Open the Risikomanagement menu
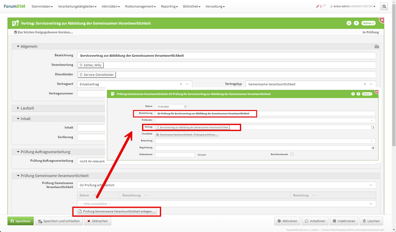The height and width of the screenshot is (232, 396). click(140, 7)
